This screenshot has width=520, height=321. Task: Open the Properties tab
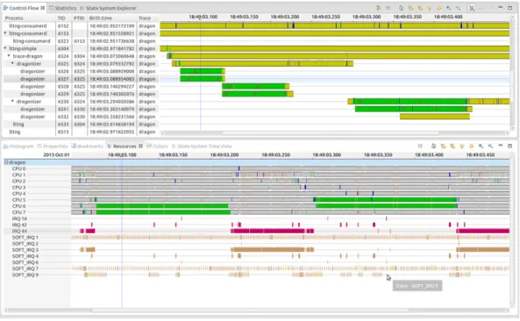[x=53, y=146]
